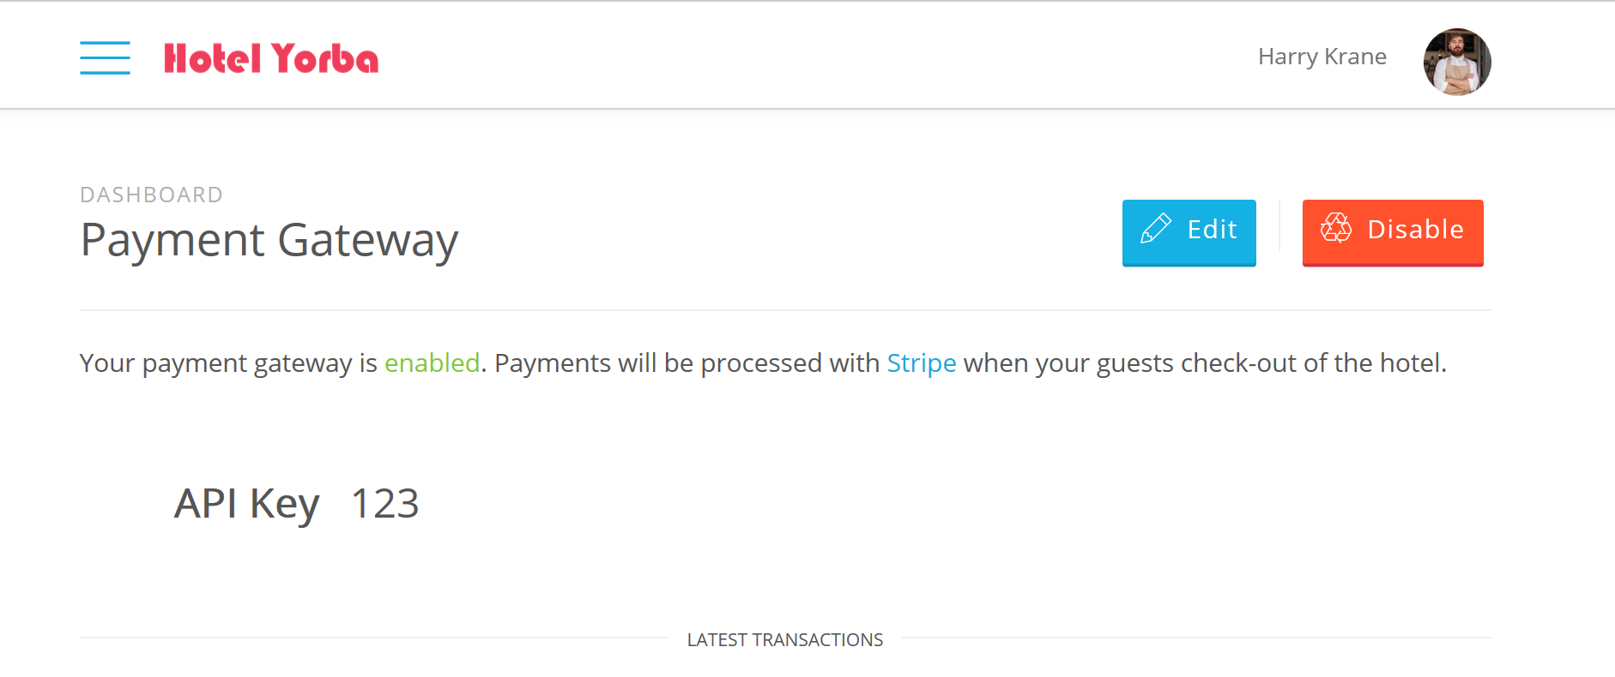1615x677 pixels.
Task: Click the Payment Gateway page heading
Action: coord(269,240)
